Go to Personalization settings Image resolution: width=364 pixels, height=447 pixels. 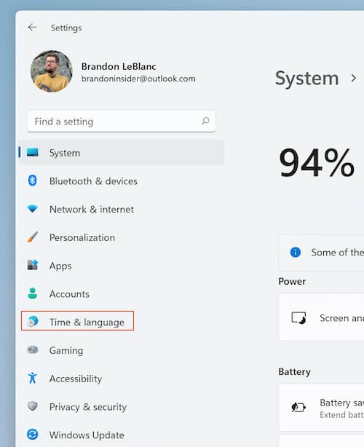(82, 237)
